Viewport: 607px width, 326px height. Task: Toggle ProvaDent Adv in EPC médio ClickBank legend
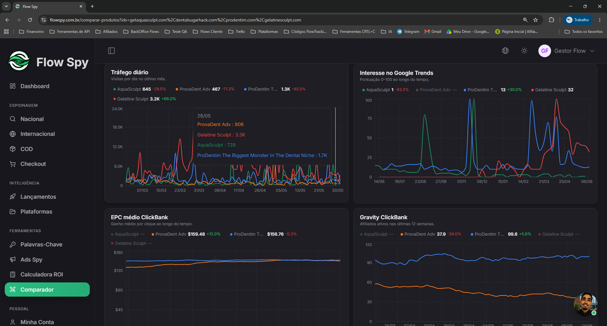pos(186,234)
